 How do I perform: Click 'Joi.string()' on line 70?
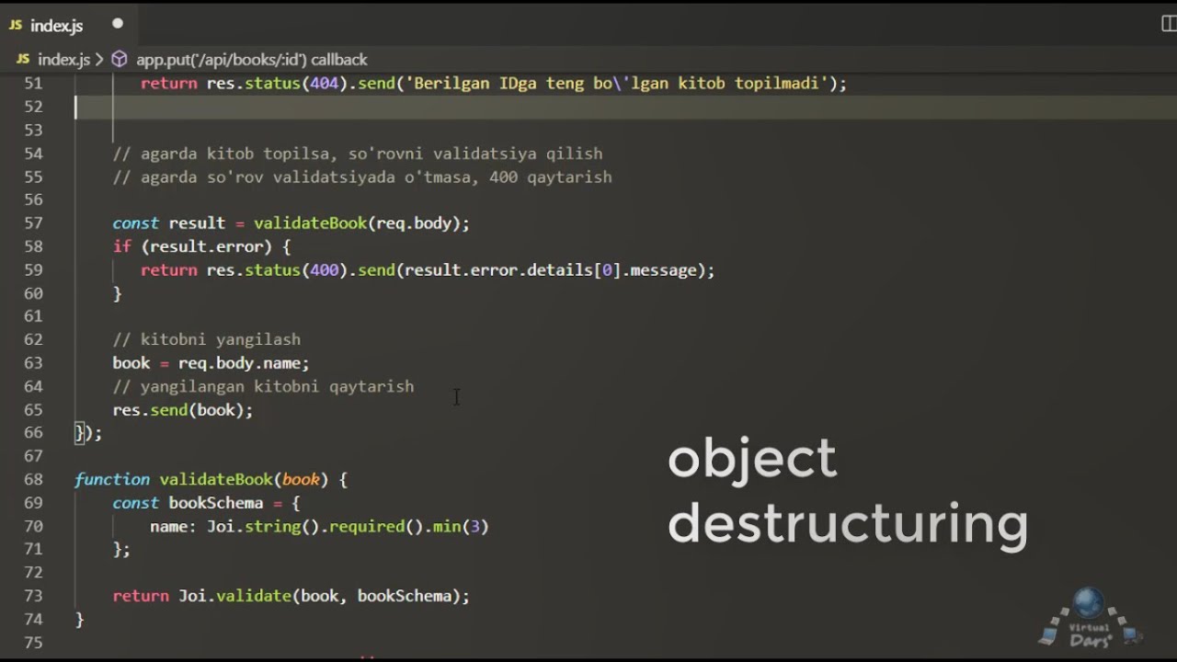coord(263,527)
